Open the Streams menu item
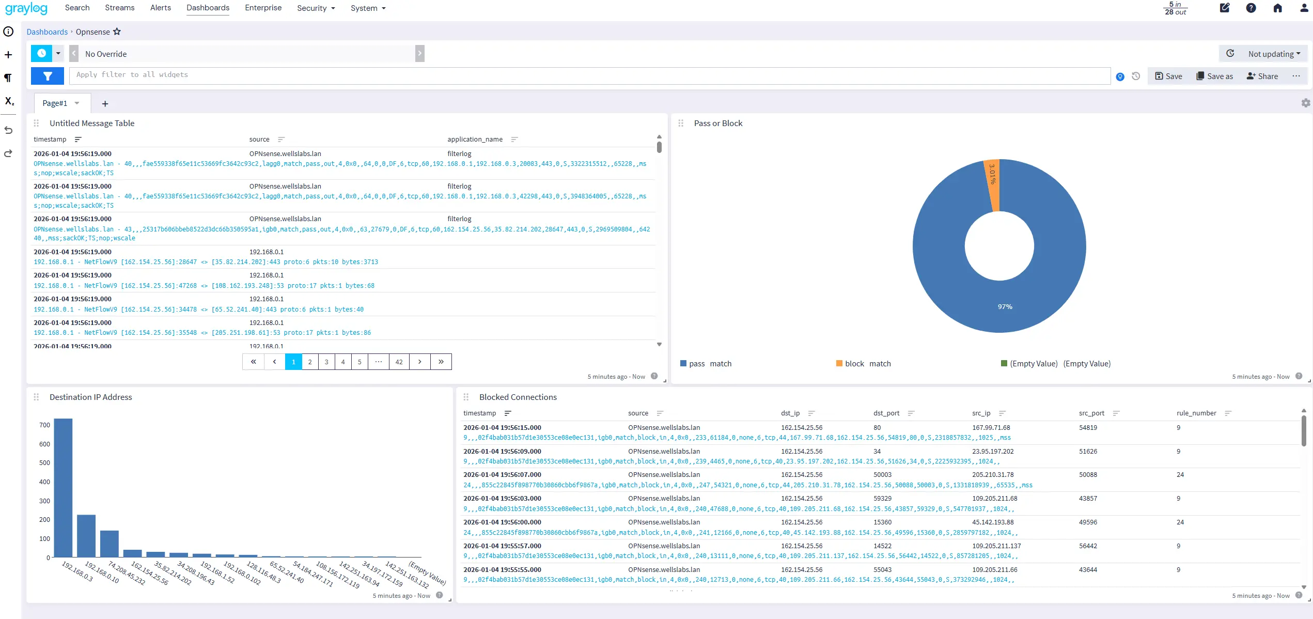This screenshot has height=619, width=1313. [120, 8]
